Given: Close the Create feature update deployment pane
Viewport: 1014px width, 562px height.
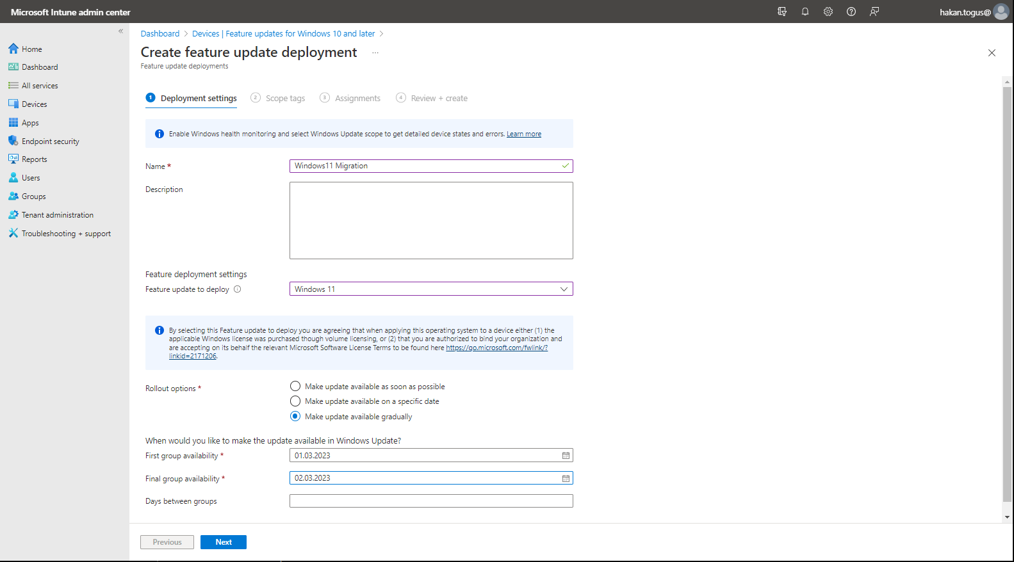Looking at the screenshot, I should [x=992, y=52].
